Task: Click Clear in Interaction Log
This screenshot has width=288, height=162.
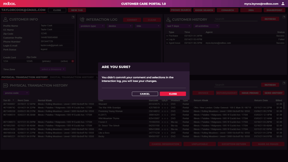Action: pyautogui.click(x=152, y=20)
